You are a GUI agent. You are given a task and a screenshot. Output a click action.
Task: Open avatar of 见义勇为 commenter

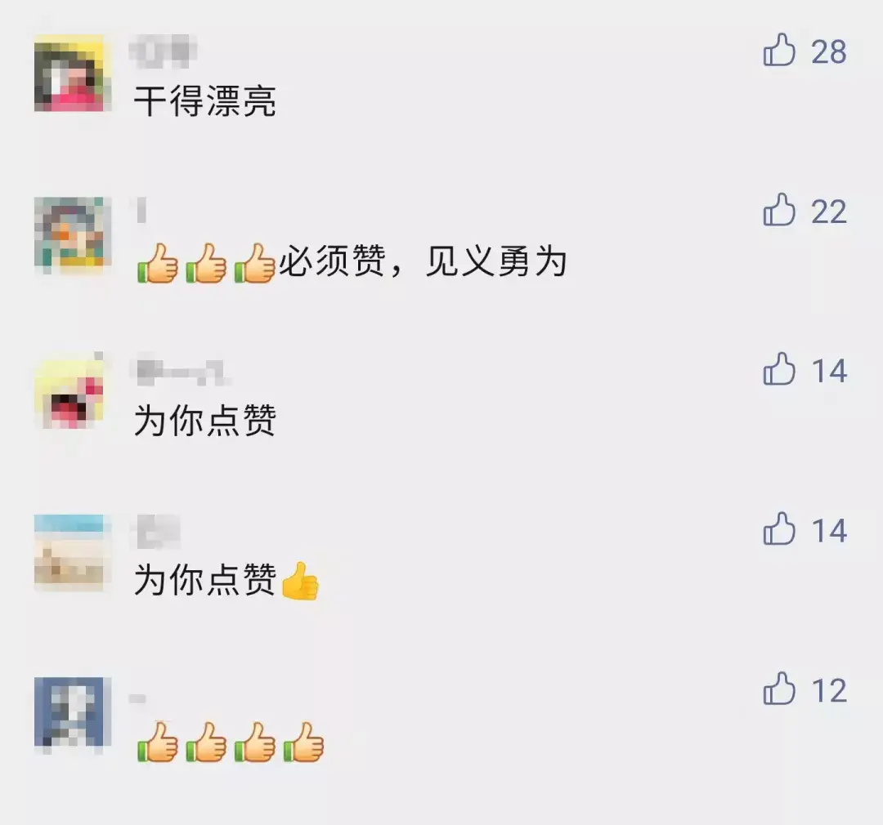pyautogui.click(x=69, y=233)
